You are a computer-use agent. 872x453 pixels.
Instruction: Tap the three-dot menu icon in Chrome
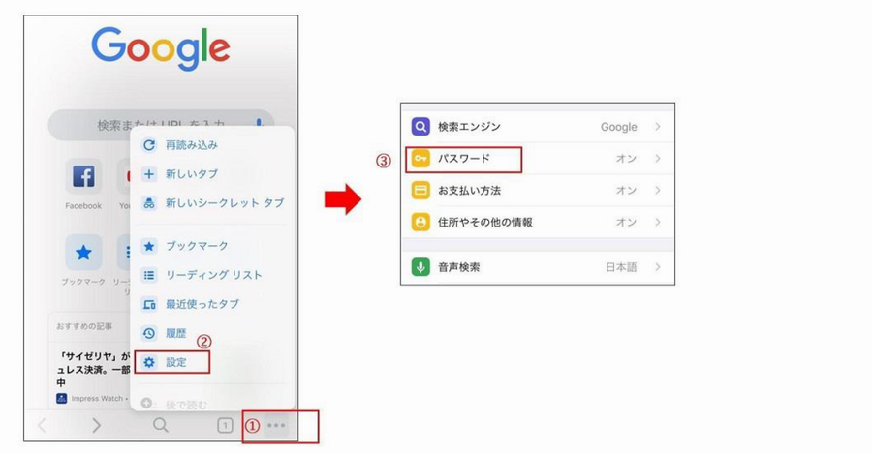pyautogui.click(x=276, y=426)
